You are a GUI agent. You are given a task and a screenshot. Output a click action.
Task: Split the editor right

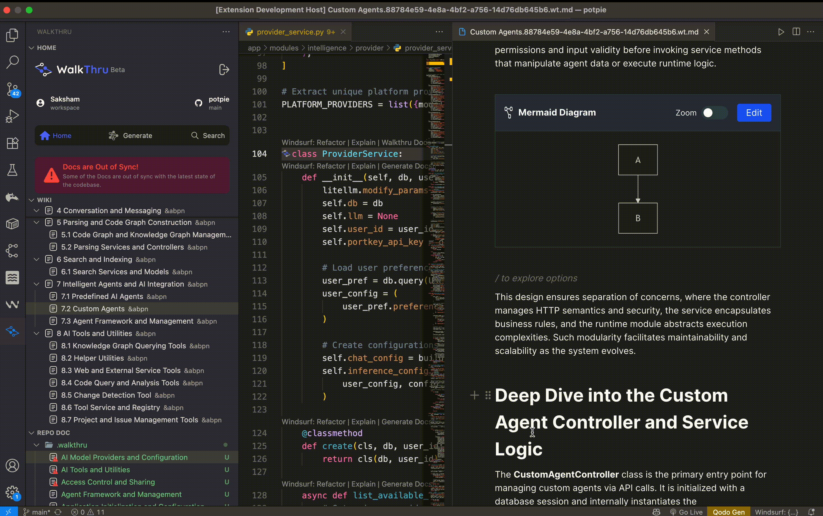(x=796, y=32)
